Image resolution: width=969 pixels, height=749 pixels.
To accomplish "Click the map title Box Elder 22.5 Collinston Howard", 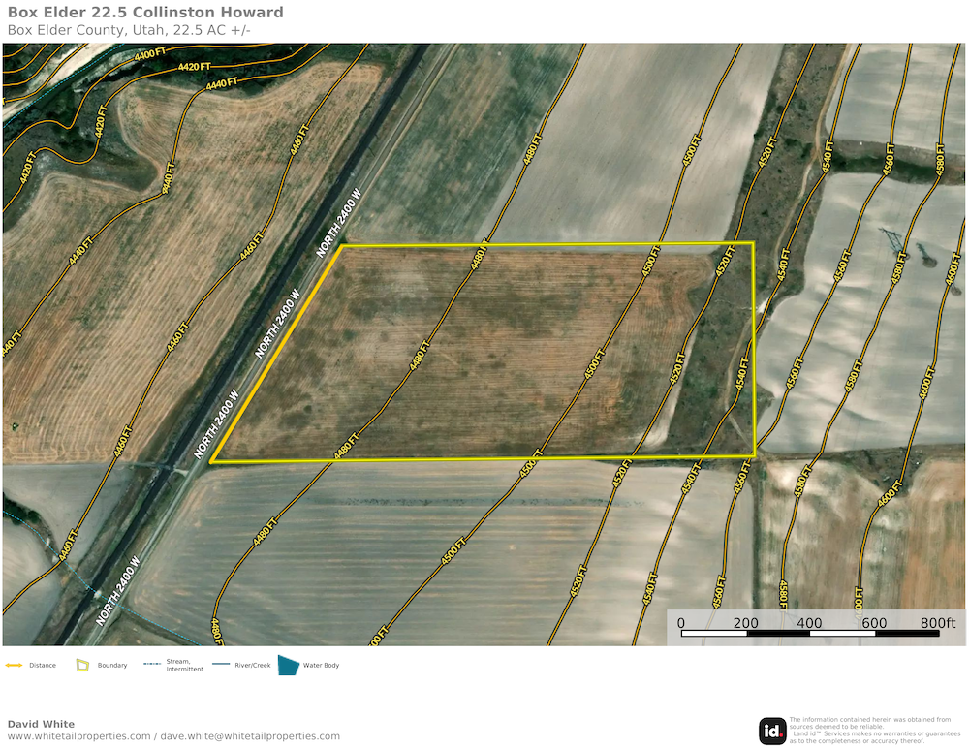I will coord(145,13).
